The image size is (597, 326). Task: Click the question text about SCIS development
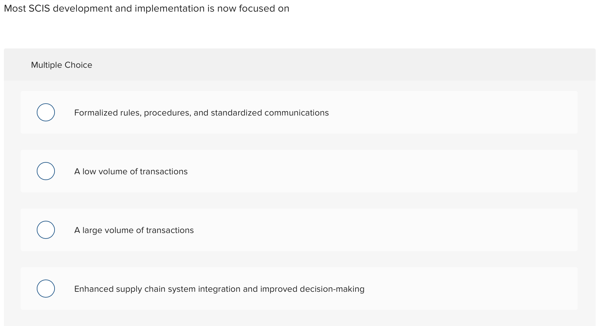[x=146, y=8]
